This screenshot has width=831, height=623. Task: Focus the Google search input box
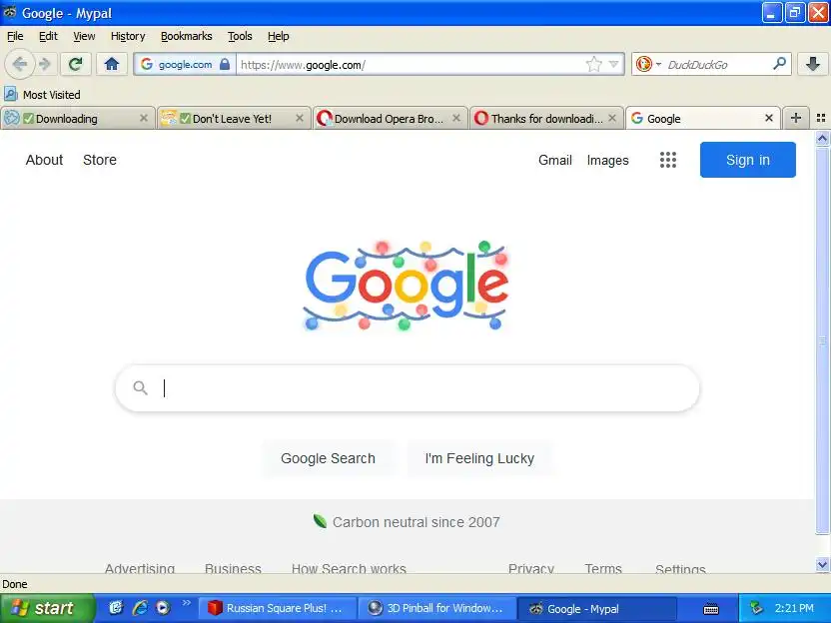(x=408, y=388)
